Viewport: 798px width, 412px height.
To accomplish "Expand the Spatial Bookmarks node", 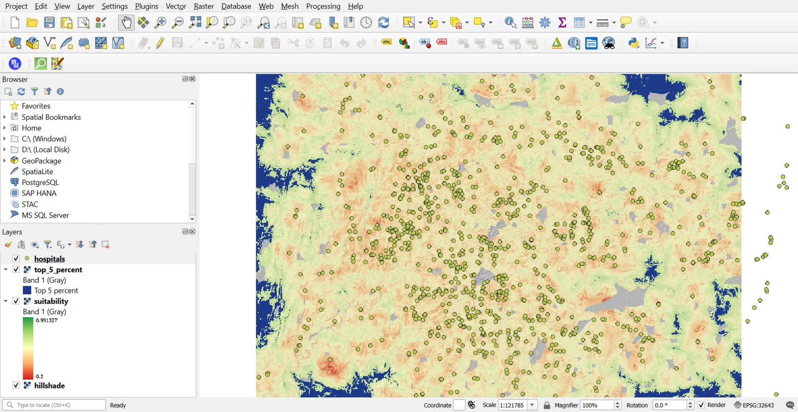I will click(x=4, y=117).
